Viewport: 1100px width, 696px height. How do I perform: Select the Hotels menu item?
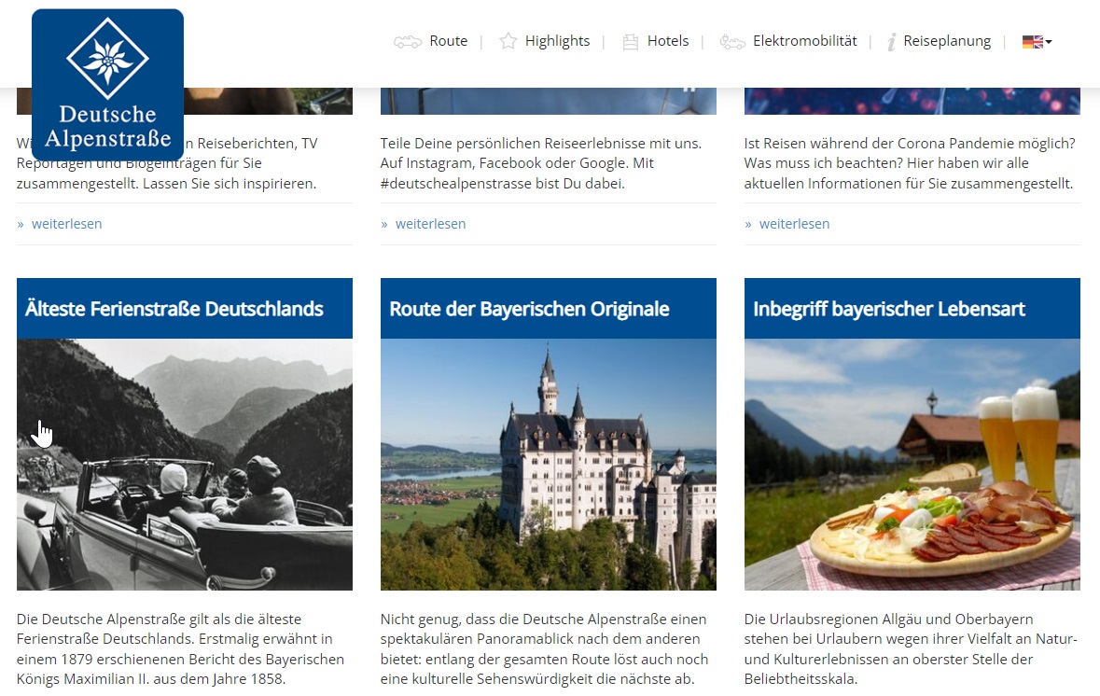pos(668,41)
